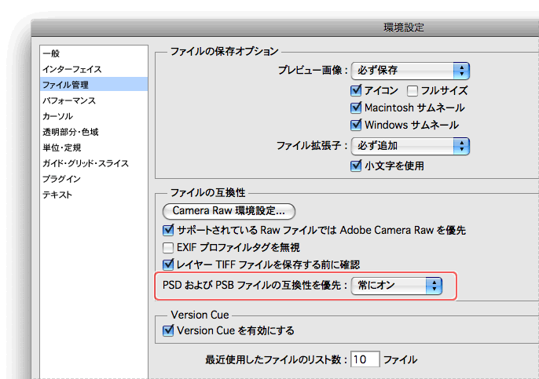The image size is (539, 379).
Task: Open ファイル拡張子 dropdown showing 必ず追加
Action: 410,146
